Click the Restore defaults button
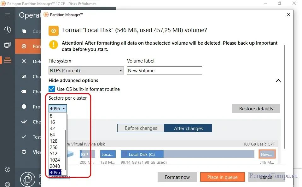302x187 pixels. 256,109
